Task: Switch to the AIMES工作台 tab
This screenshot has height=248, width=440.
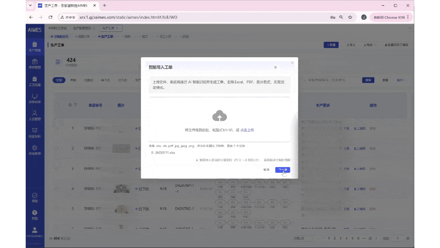Action: point(57,28)
